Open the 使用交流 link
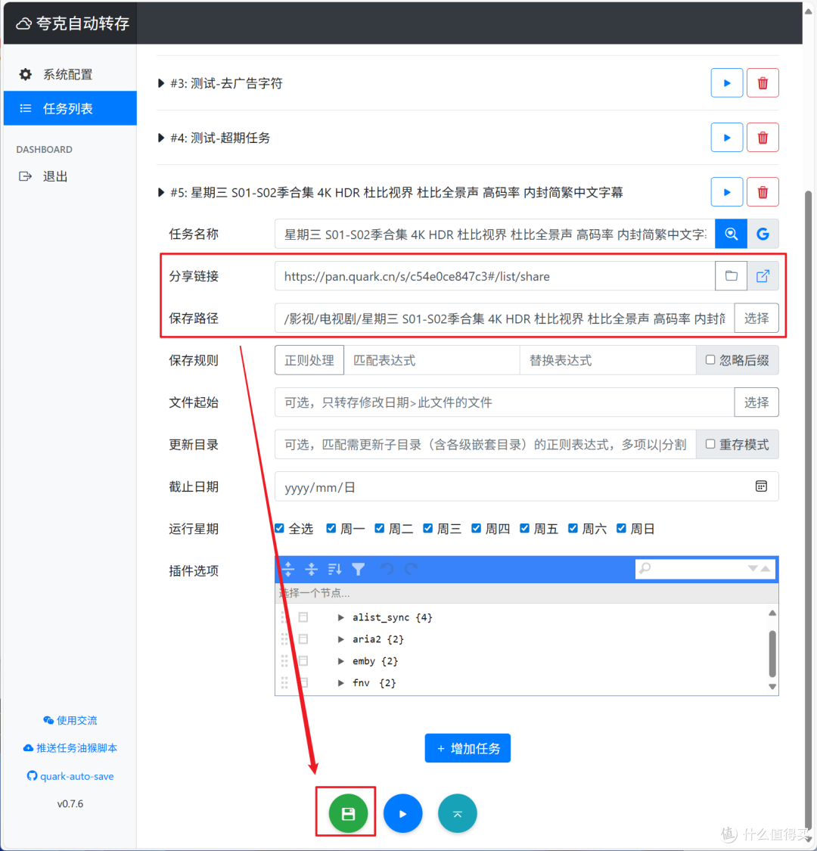Viewport: 817px width, 851px height. 70,720
